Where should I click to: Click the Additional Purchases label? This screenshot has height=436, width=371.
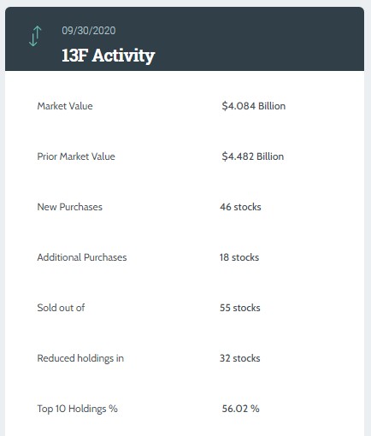(x=82, y=257)
